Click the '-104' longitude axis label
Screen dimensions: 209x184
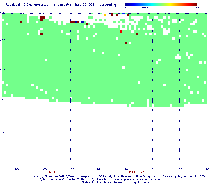[x=16, y=170]
